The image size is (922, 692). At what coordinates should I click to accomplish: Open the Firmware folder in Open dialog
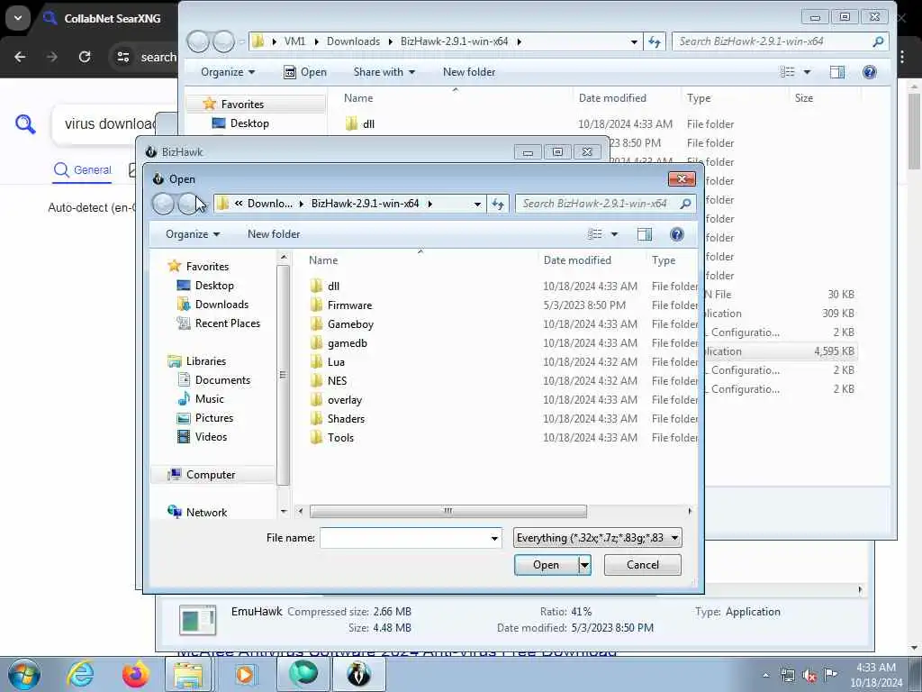349,305
